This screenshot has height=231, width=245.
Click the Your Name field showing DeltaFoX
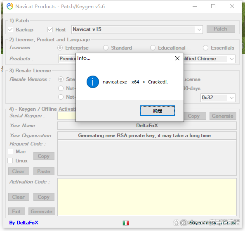tap(147, 126)
